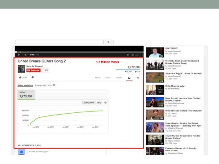The height and width of the screenshot is (164, 219).
Task: Open I've Got a Book Comin' Out title
Action: [182, 62]
